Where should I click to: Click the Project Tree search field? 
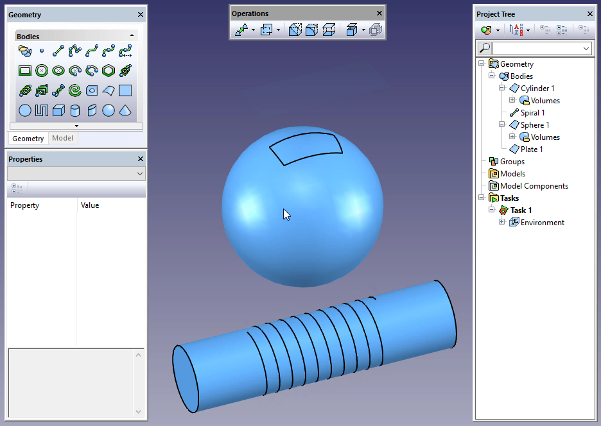[537, 49]
